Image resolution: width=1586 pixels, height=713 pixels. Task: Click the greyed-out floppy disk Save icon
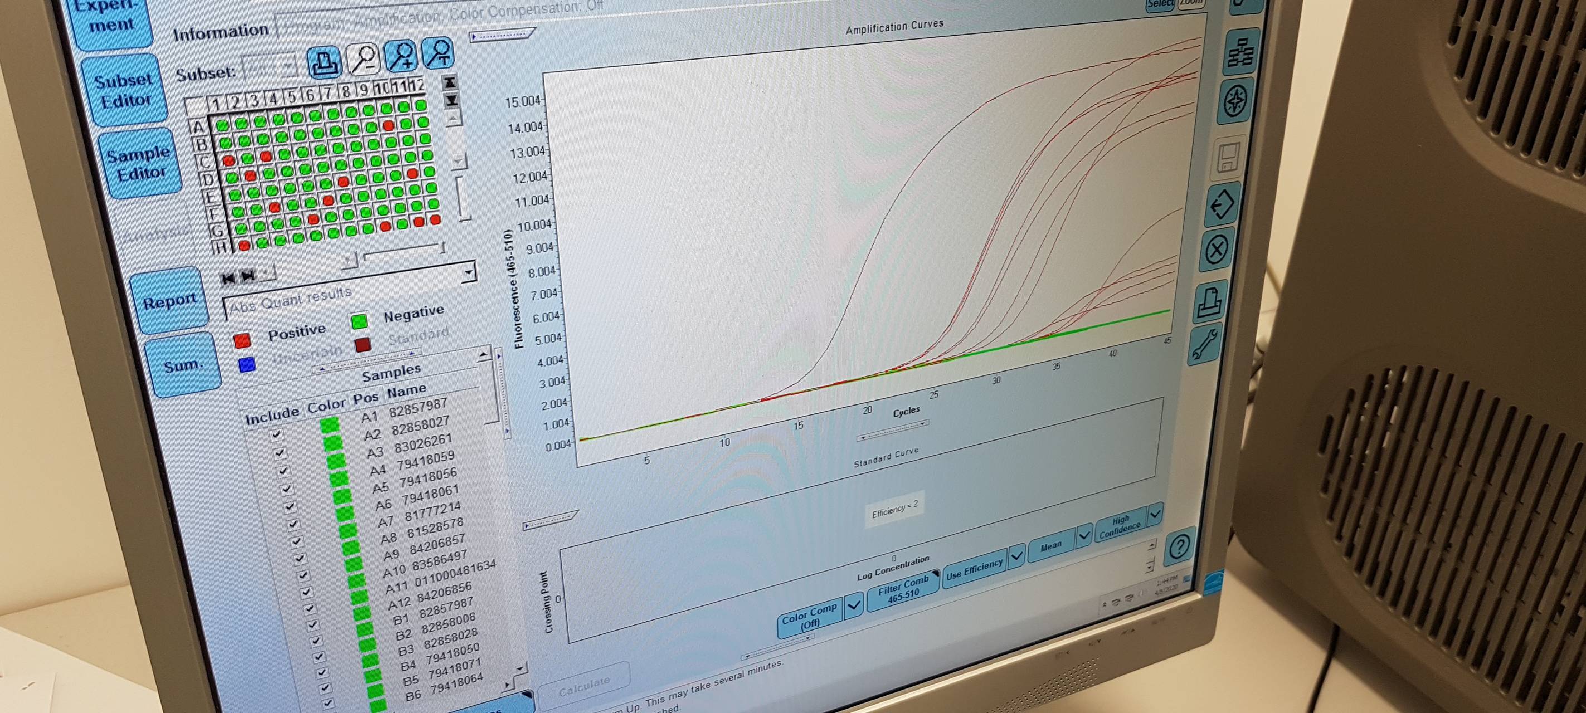1229,157
